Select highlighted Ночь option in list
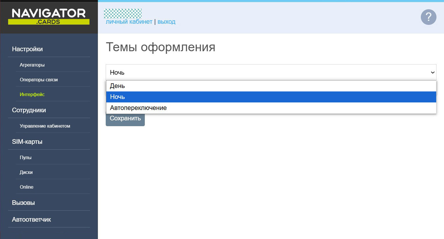444x239 pixels. tap(117, 97)
